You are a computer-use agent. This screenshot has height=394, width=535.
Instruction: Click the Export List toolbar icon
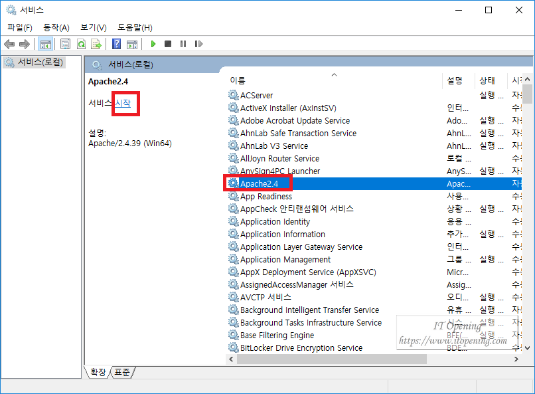coord(96,44)
